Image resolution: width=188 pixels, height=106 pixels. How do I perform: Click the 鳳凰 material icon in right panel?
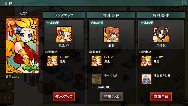click(146, 61)
